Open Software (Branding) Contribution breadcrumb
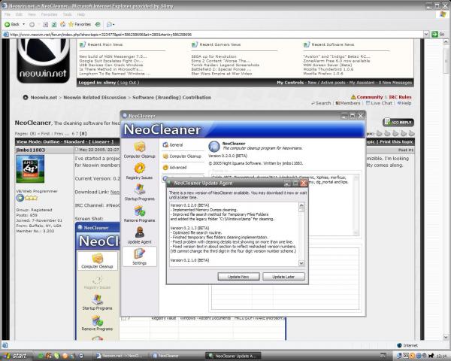451x361 pixels. point(171,97)
